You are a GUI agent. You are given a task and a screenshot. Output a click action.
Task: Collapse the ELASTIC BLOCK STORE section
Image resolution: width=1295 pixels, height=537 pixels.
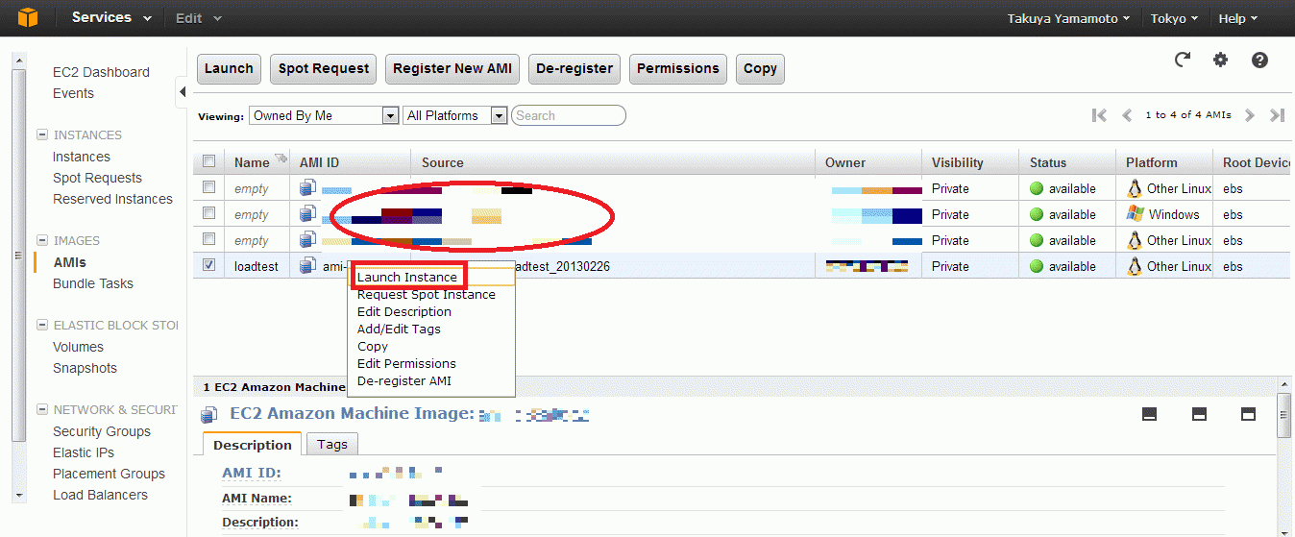(x=41, y=325)
